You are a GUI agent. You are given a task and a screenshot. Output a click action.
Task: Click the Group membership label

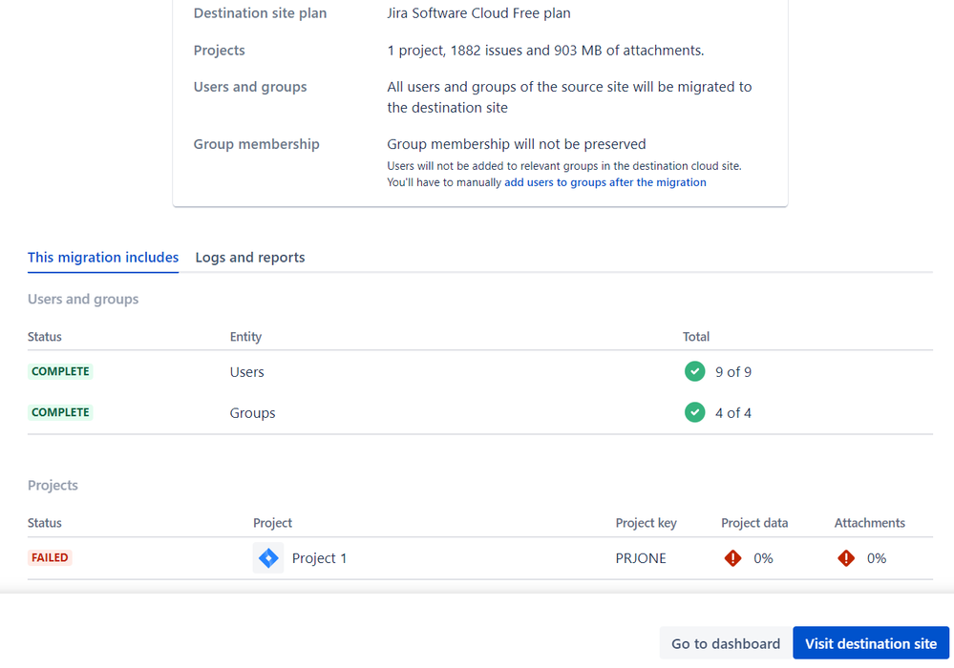(x=256, y=144)
